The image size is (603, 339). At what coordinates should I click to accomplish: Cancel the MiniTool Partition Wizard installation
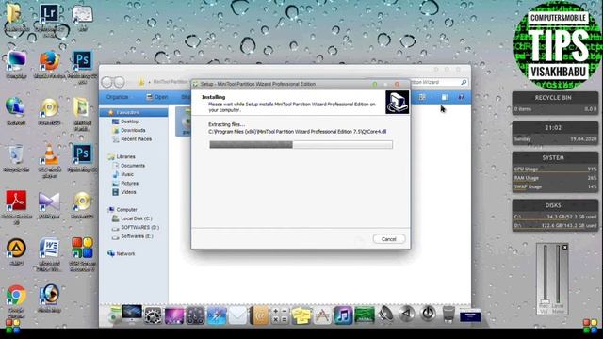tap(389, 239)
